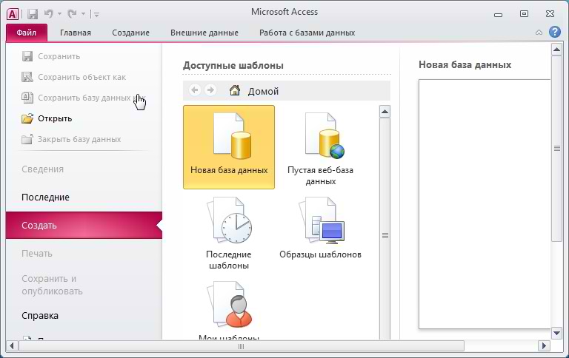
Task: Open Сохранить и опубликовать section
Action: click(x=52, y=285)
